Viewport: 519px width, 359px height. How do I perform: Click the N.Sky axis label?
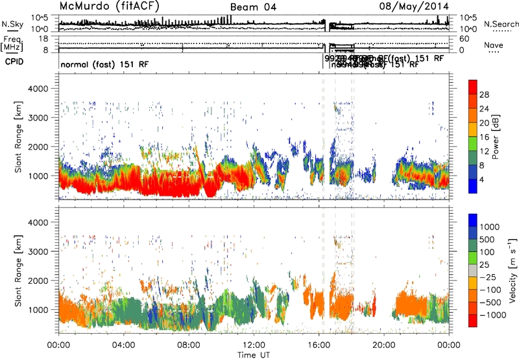pyautogui.click(x=12, y=24)
